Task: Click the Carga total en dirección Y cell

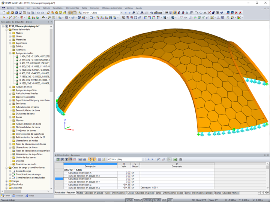Action: [x=90, y=179]
